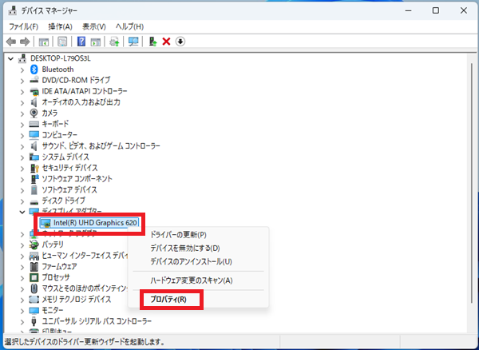Click the Forward arrow toolbar icon
Screen dimensions: 479x350
tap(25, 42)
